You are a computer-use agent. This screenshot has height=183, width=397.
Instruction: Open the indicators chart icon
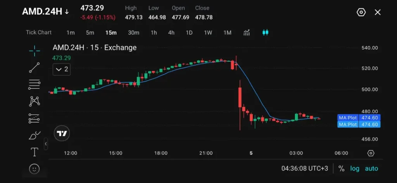coord(247,32)
